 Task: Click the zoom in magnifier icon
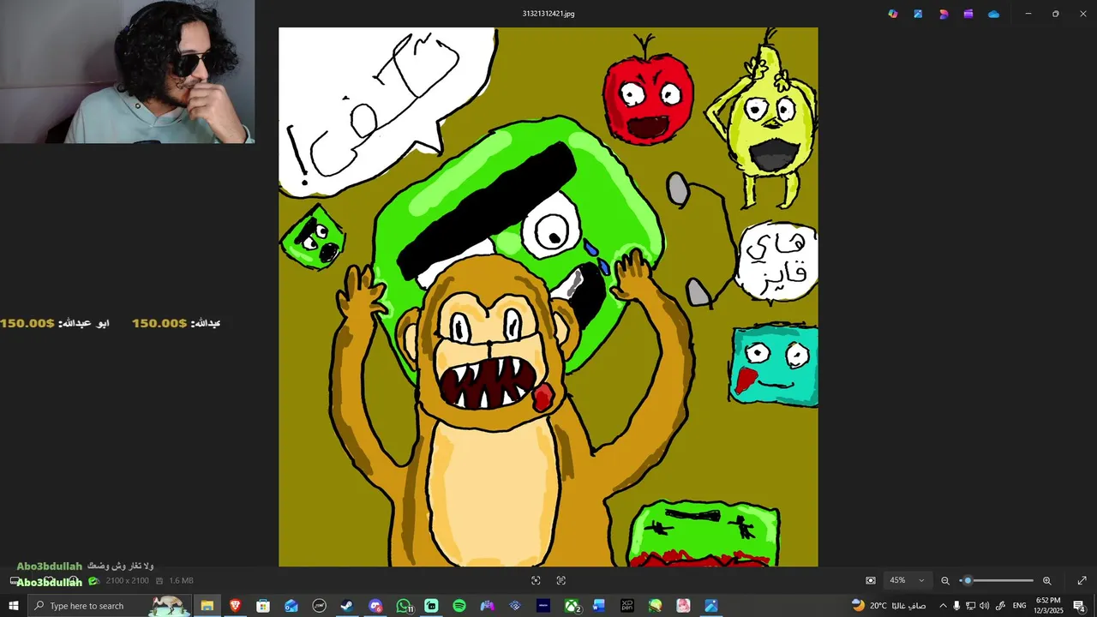click(1046, 580)
